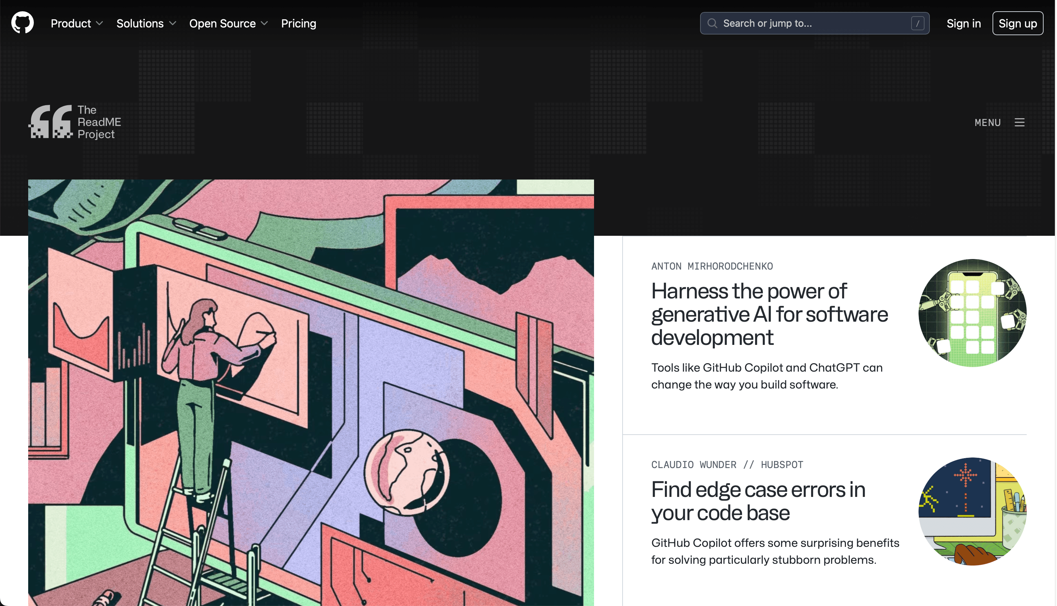Click the GitHub Octocat logo
The height and width of the screenshot is (606, 1057).
coord(23,23)
